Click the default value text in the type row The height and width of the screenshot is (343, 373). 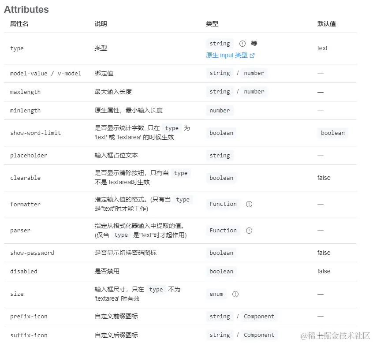(x=322, y=48)
